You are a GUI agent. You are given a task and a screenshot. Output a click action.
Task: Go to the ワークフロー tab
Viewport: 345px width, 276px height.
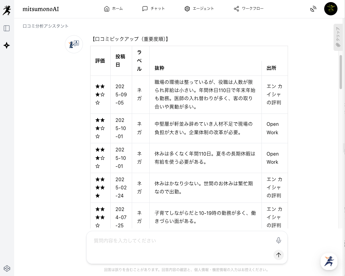click(x=249, y=9)
